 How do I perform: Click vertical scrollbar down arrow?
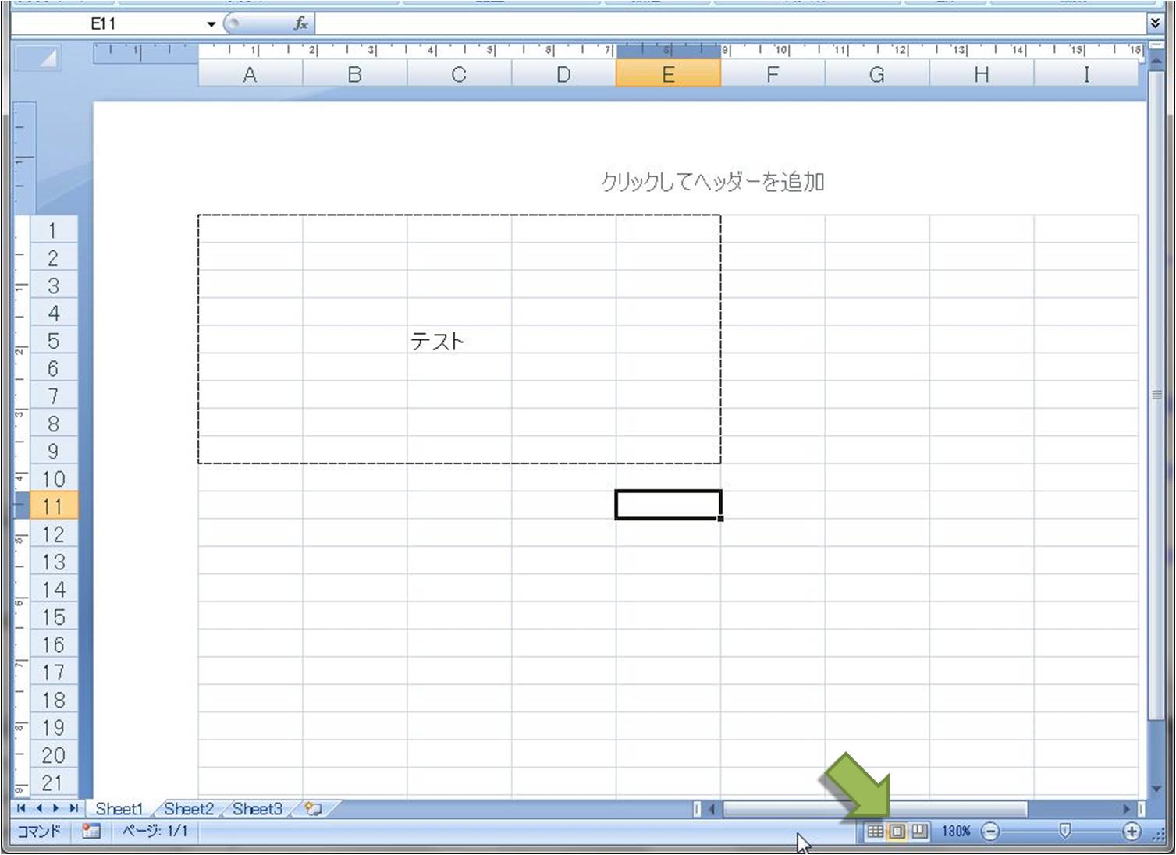[x=1156, y=788]
